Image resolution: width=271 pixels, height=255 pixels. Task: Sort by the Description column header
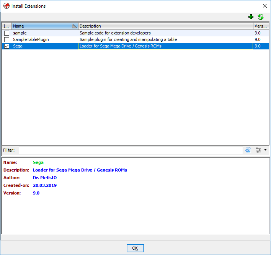click(166, 26)
